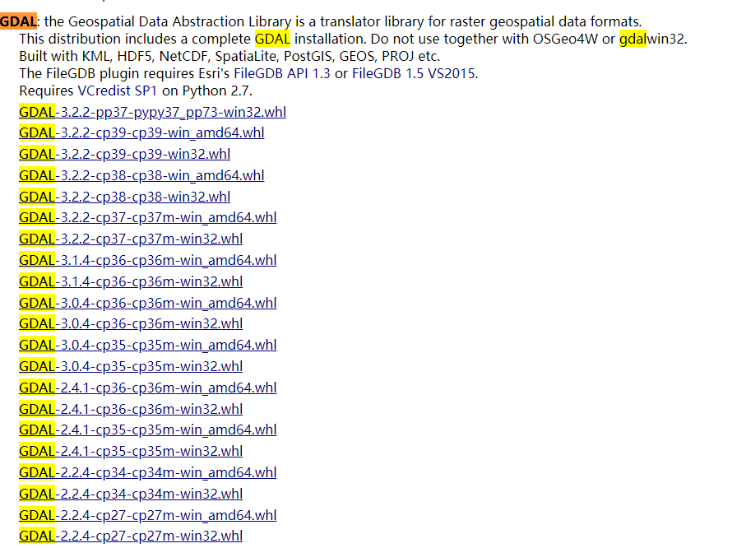Viewport: 746px width, 548px height.
Task: Select GDAL-3.0.4-cp36-cp36m-win_amd64.whl wheel
Action: 147,303
